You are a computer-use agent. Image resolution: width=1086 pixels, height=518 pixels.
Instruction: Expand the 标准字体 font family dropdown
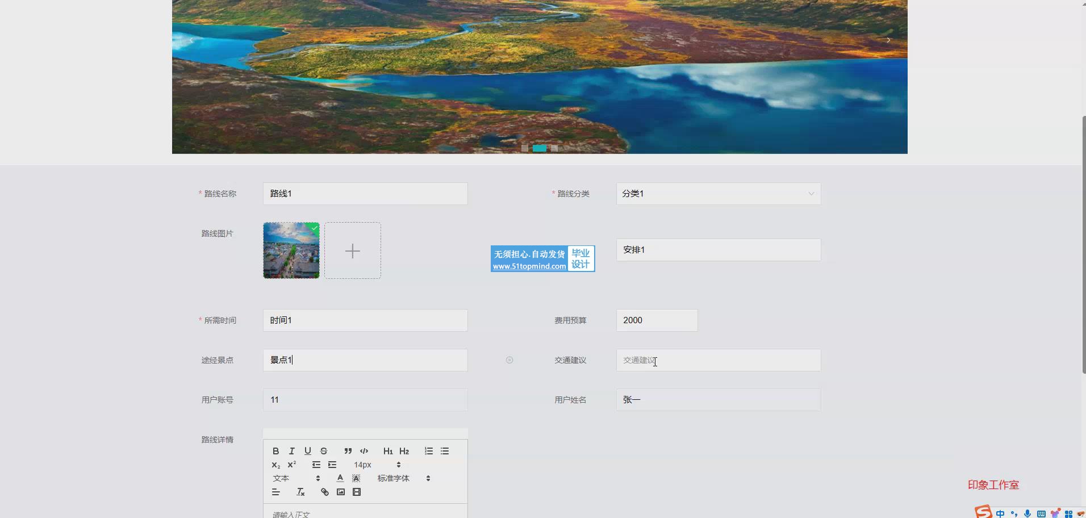[x=403, y=478]
